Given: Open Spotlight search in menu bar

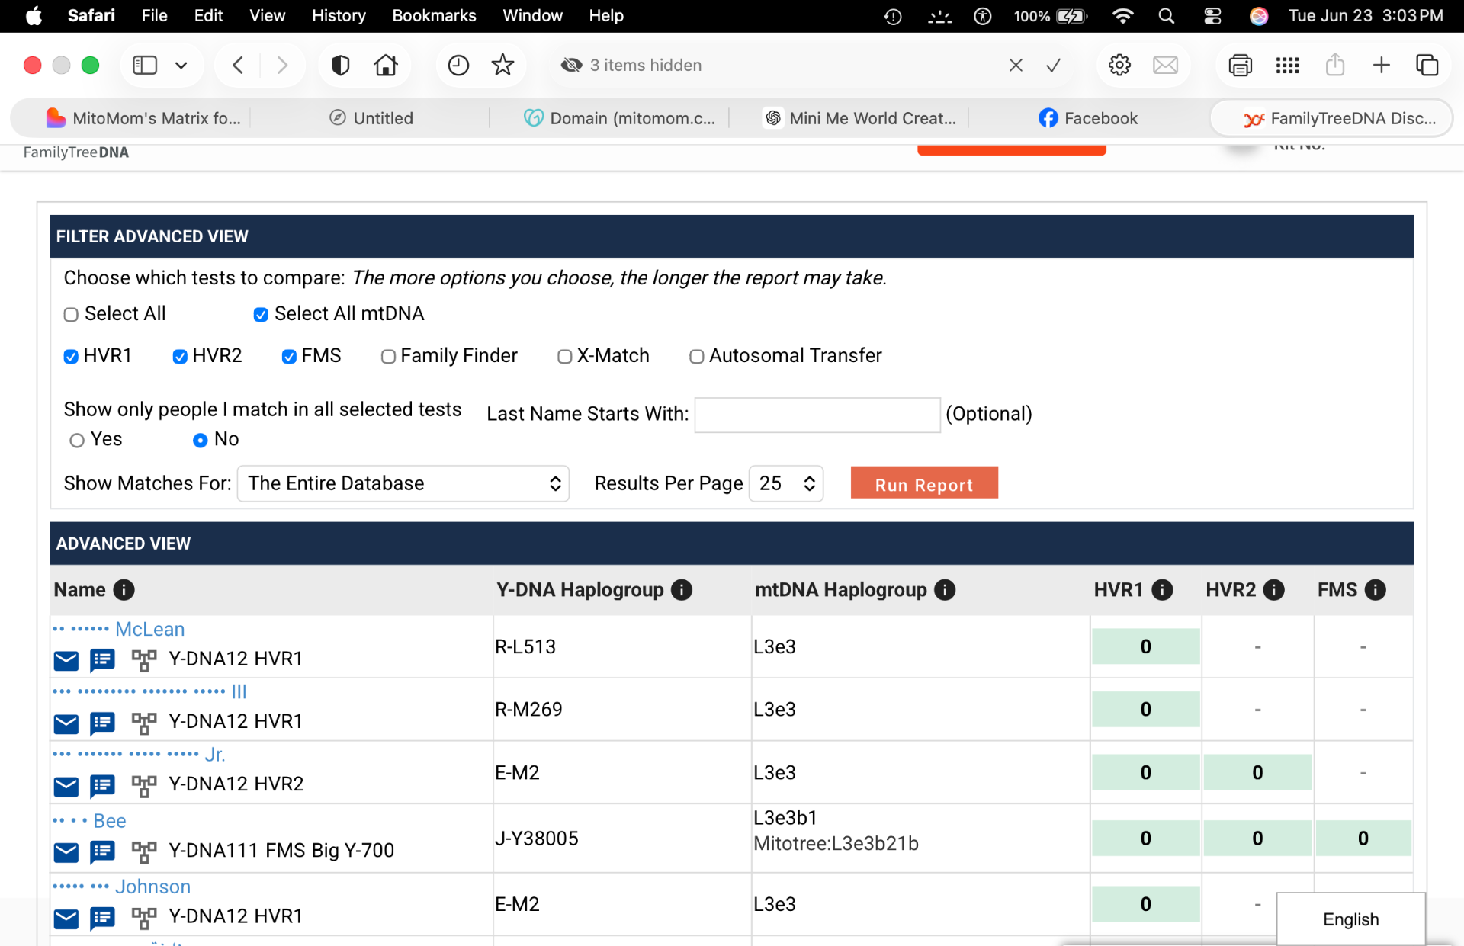Looking at the screenshot, I should [1166, 16].
